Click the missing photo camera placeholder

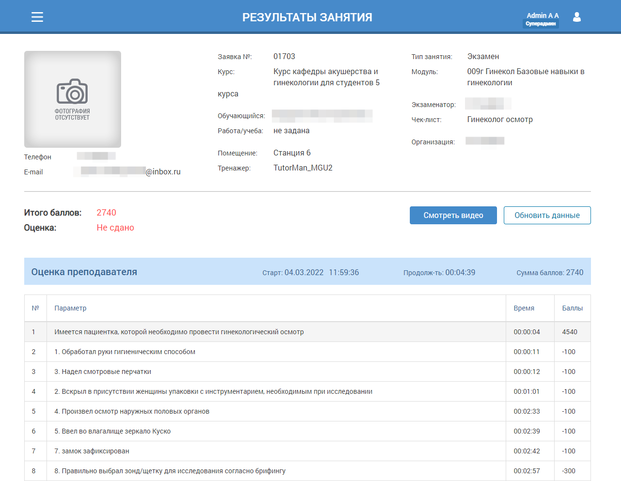point(73,99)
